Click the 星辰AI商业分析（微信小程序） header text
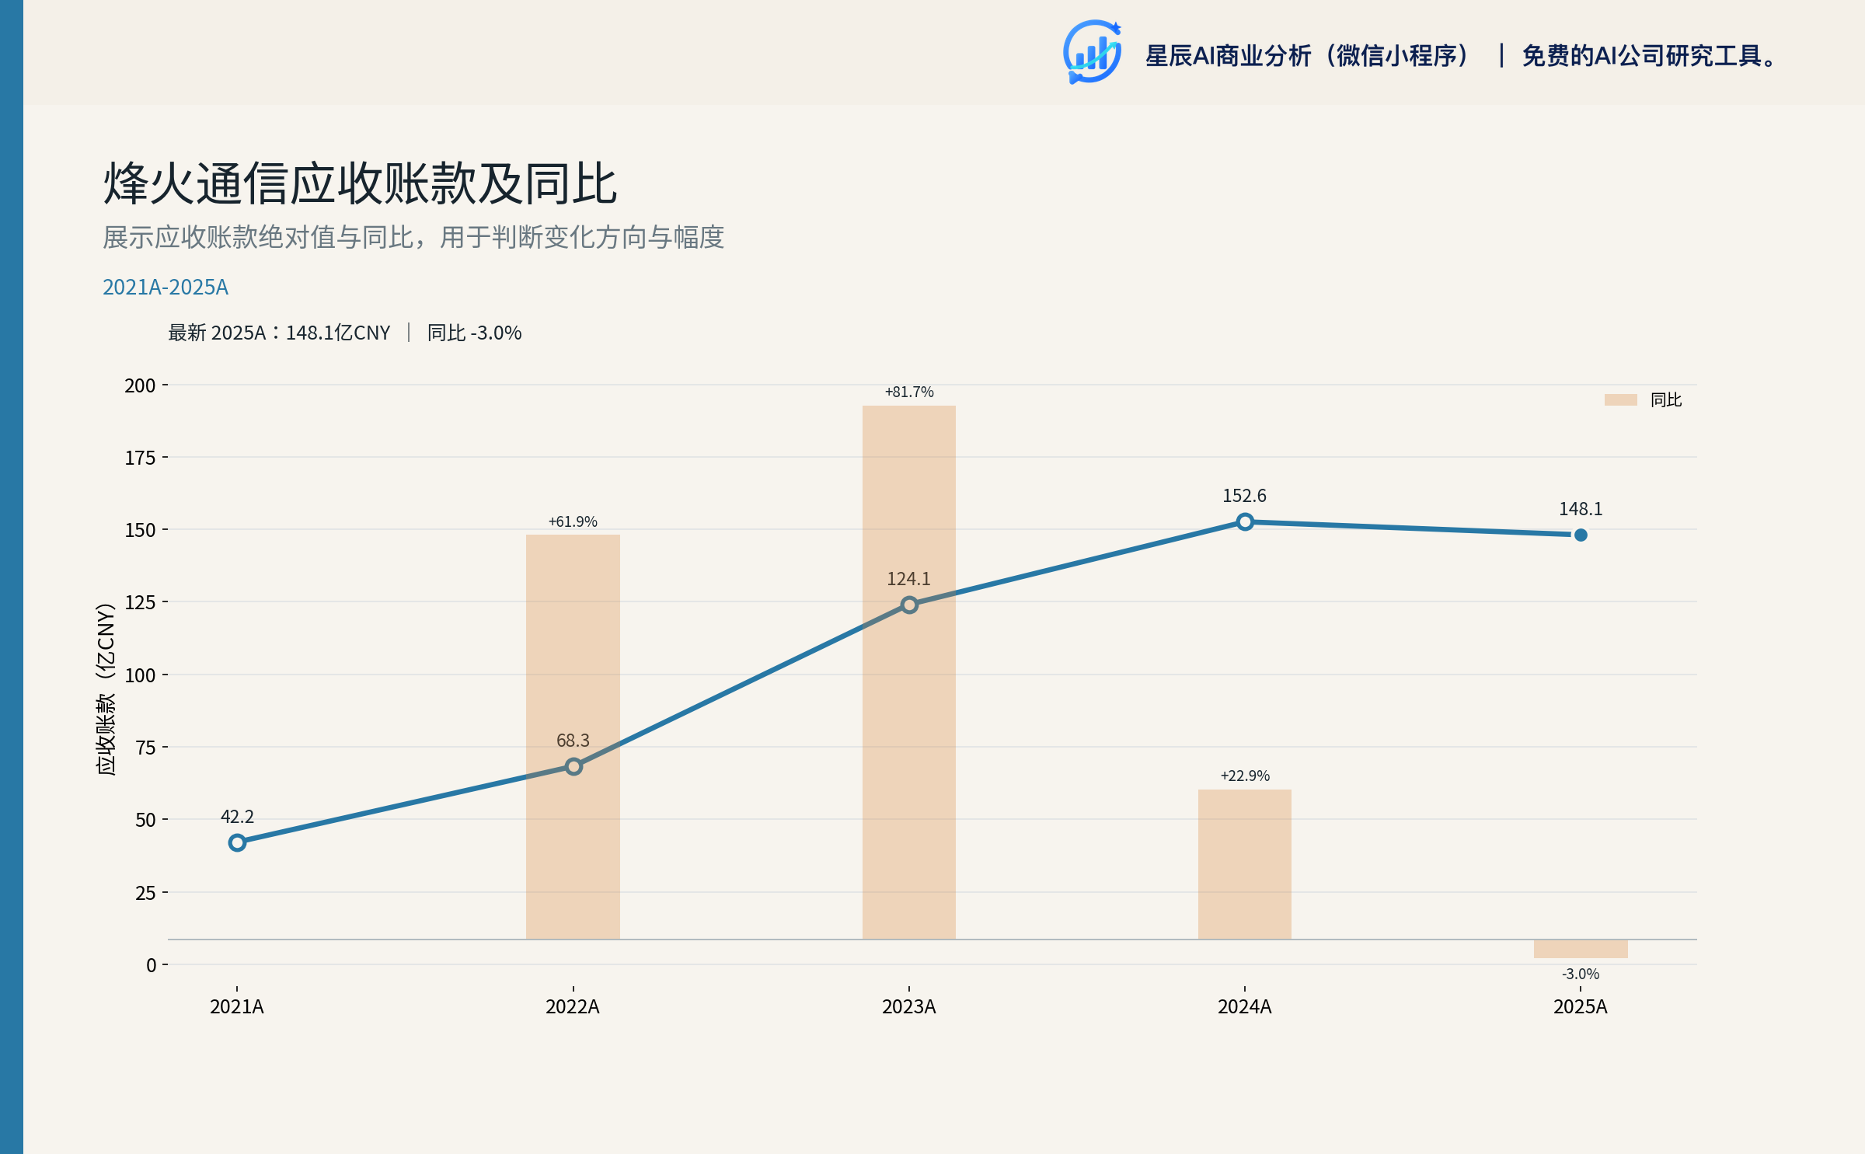 [x=1307, y=56]
